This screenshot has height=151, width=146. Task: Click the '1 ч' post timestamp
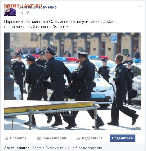(21, 13)
